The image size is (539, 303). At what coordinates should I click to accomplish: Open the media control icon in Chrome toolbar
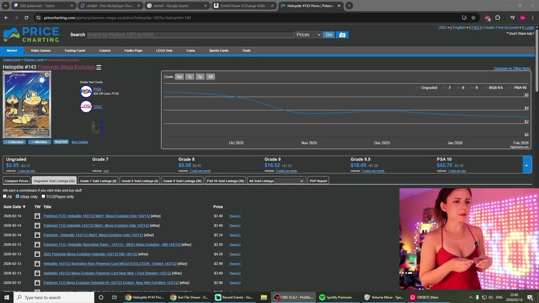[x=512, y=18]
